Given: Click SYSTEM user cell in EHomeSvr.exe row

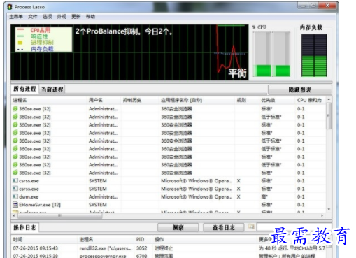Looking at the screenshot, I should tap(98, 205).
